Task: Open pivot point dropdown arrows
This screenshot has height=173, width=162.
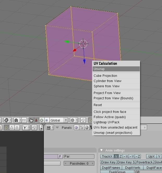Action: click(x=20, y=120)
